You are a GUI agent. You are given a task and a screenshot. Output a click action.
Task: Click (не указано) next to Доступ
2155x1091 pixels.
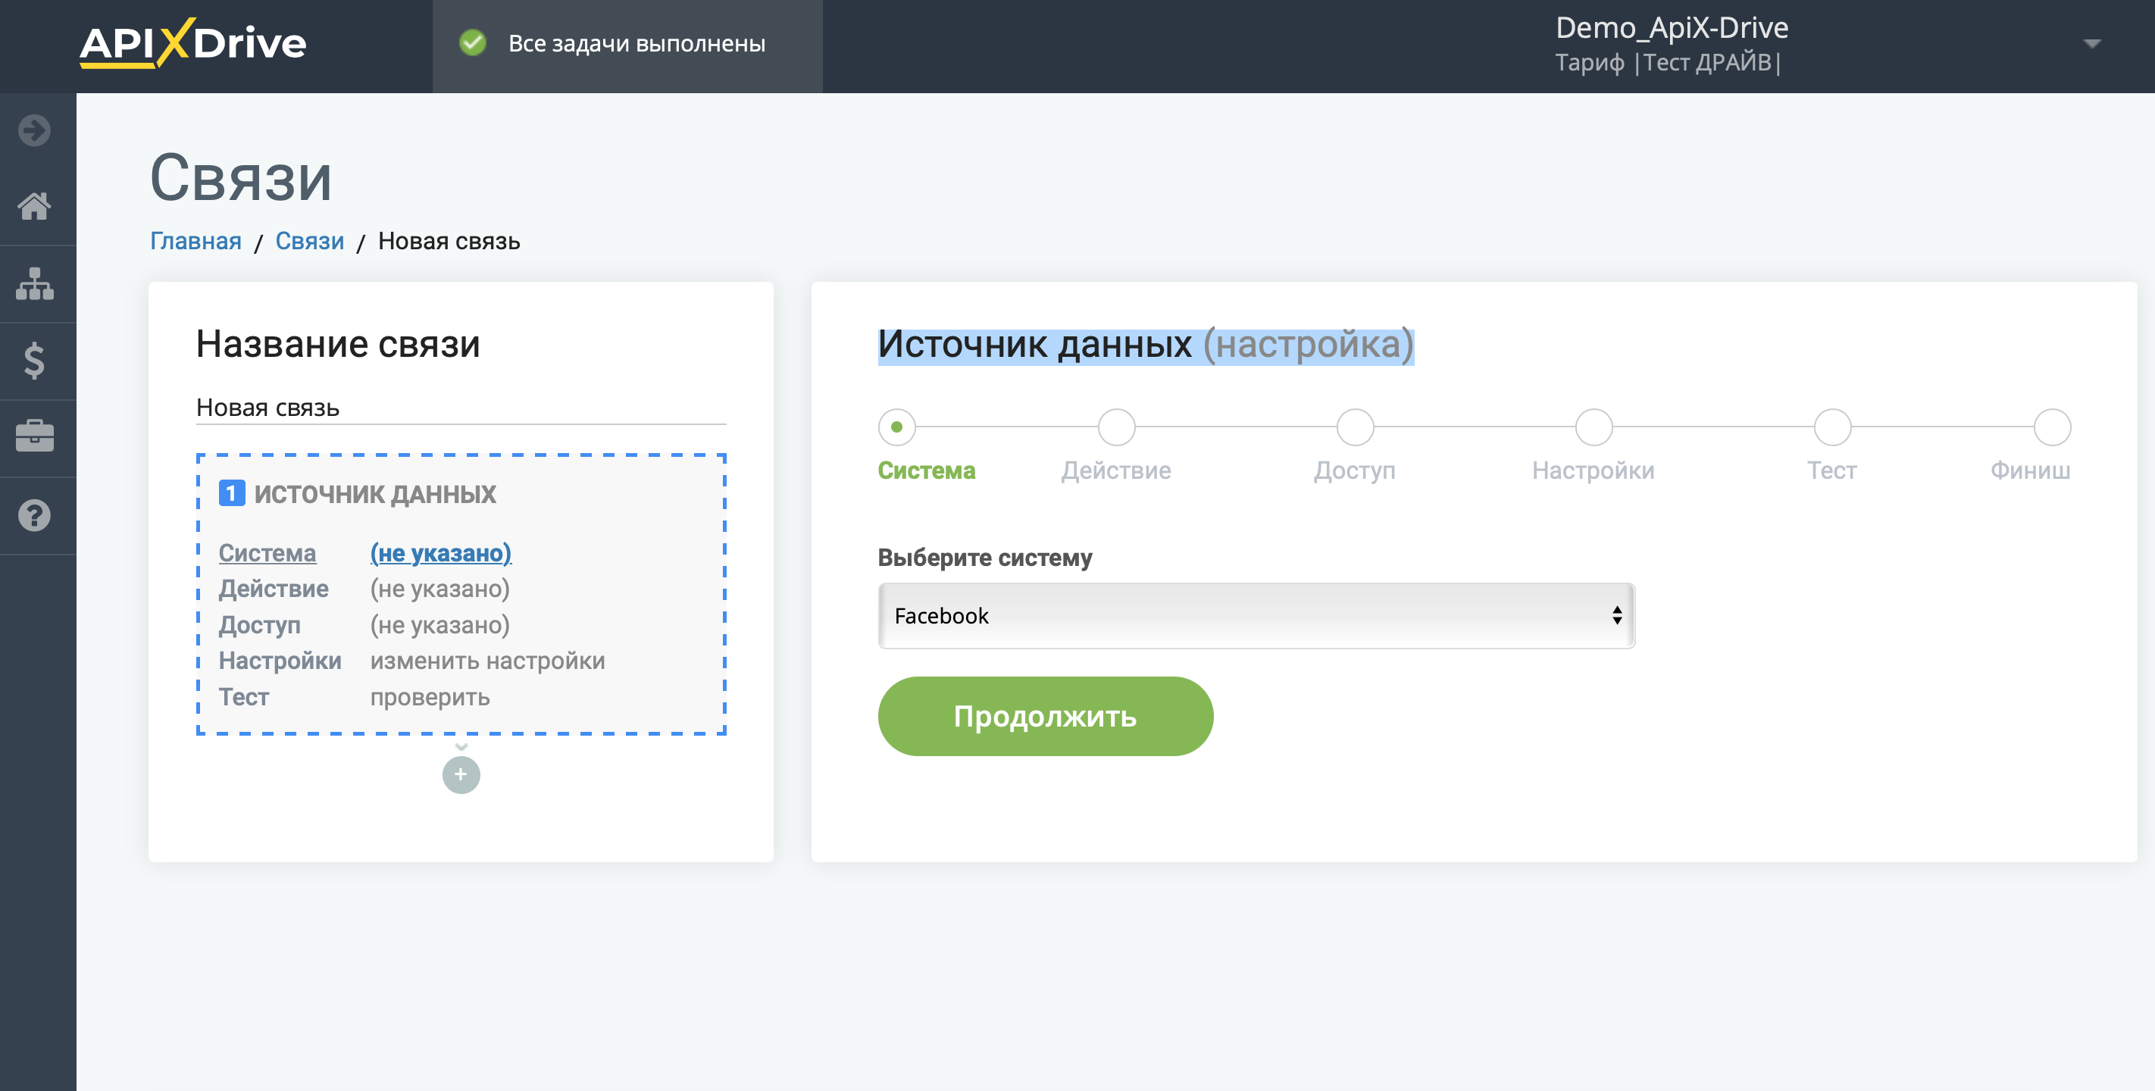[x=440, y=625]
